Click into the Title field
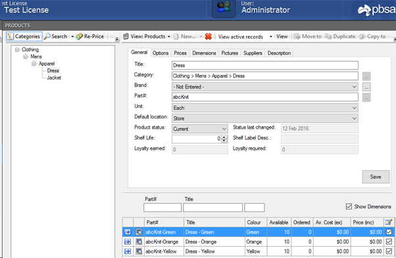This screenshot has width=396, height=258. point(265,65)
